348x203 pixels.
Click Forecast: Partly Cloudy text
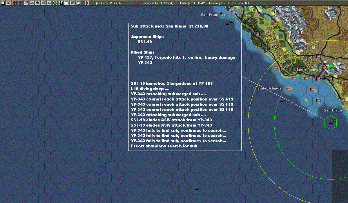click(158, 3)
